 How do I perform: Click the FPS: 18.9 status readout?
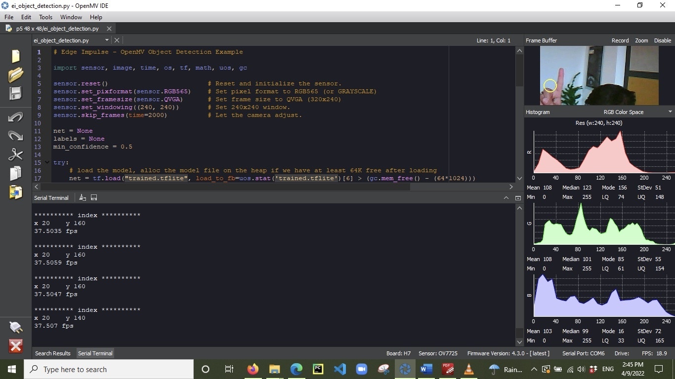point(654,353)
